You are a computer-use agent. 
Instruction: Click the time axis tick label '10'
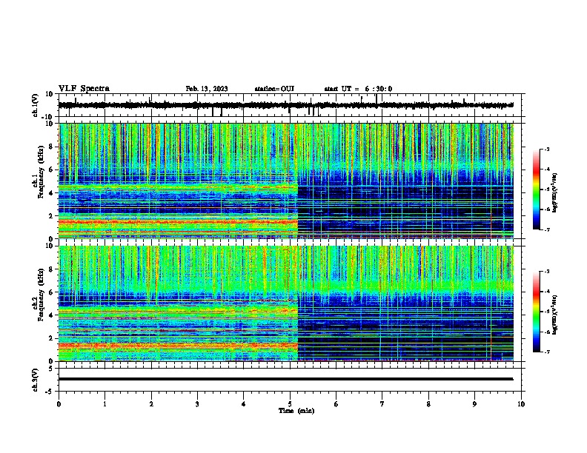[x=521, y=404]
